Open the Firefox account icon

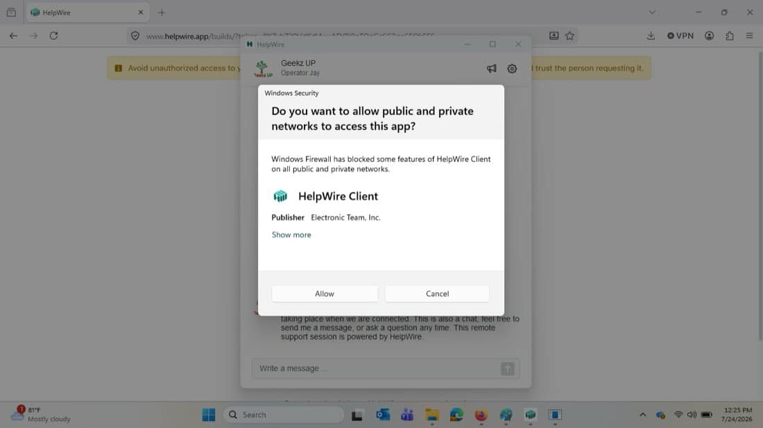click(710, 35)
